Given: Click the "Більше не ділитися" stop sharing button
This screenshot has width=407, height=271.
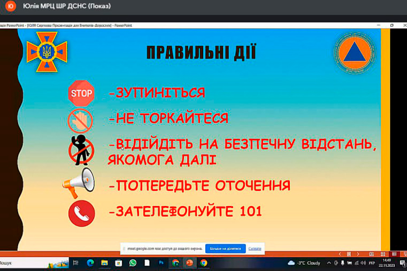Looking at the screenshot, I should [225, 248].
